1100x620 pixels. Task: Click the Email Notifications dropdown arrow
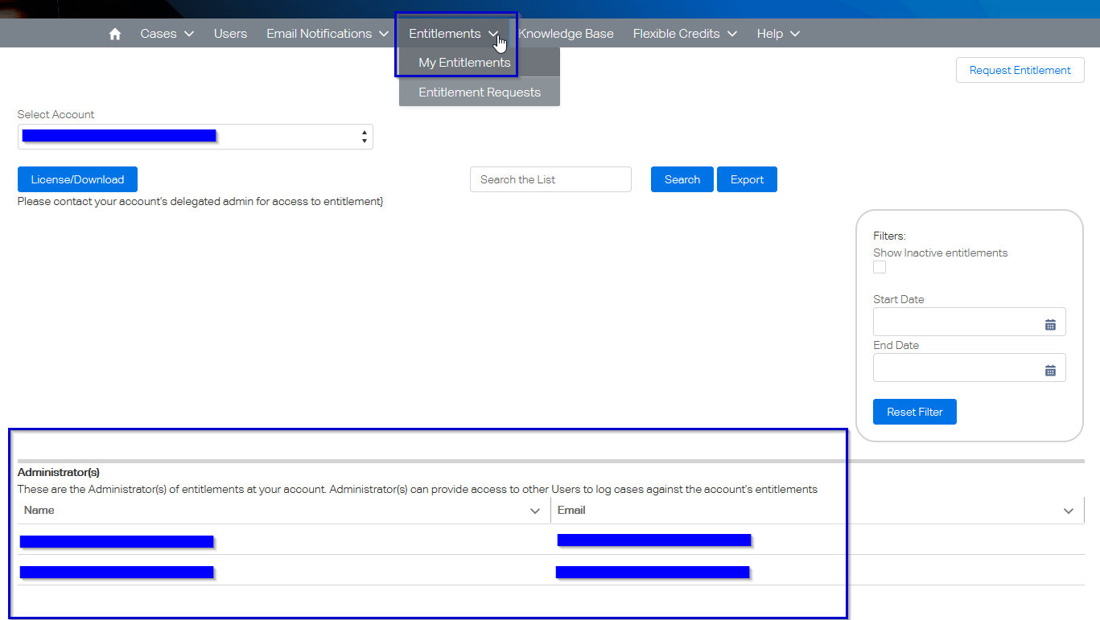pyautogui.click(x=384, y=33)
